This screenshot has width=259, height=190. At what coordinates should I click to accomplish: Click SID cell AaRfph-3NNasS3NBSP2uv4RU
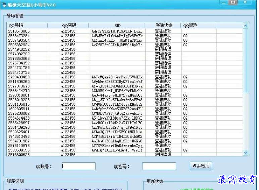click(x=117, y=109)
